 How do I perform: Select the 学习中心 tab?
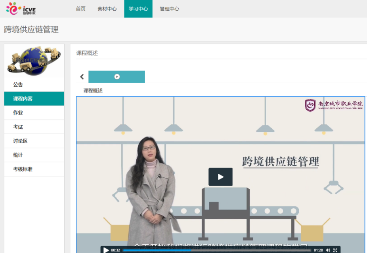(138, 9)
